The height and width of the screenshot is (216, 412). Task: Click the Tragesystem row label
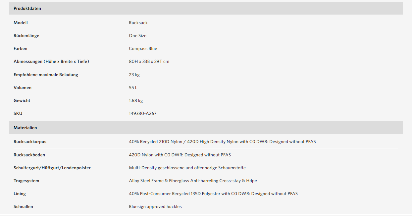click(x=26, y=181)
